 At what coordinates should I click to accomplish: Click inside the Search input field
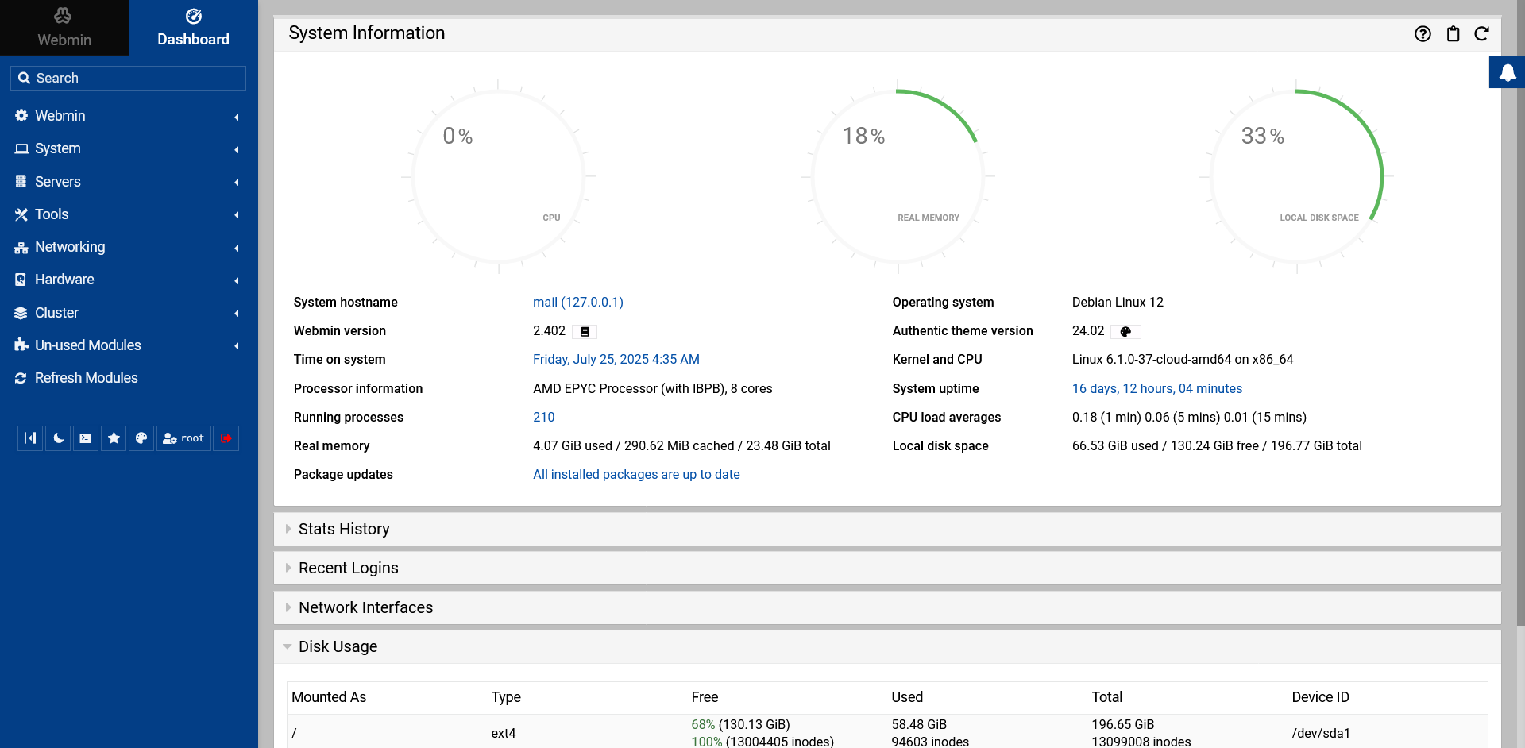128,78
